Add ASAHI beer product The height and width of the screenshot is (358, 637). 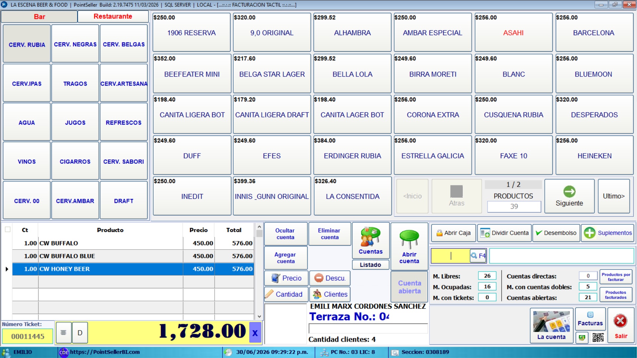coord(514,32)
